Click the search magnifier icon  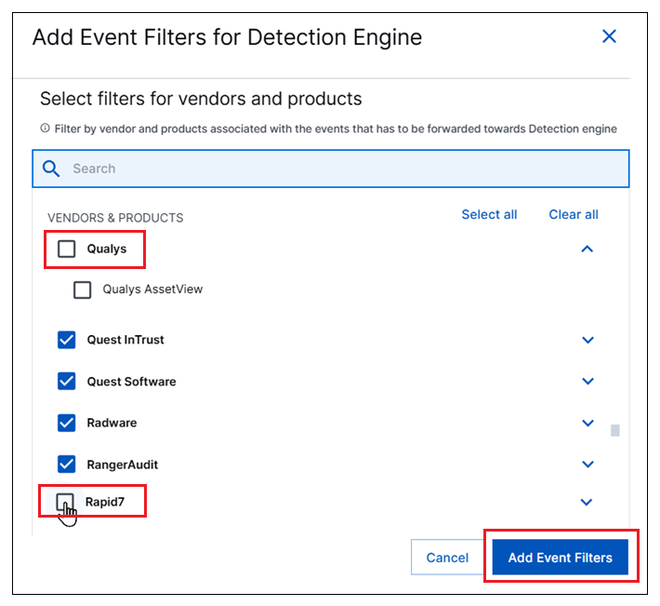point(52,168)
